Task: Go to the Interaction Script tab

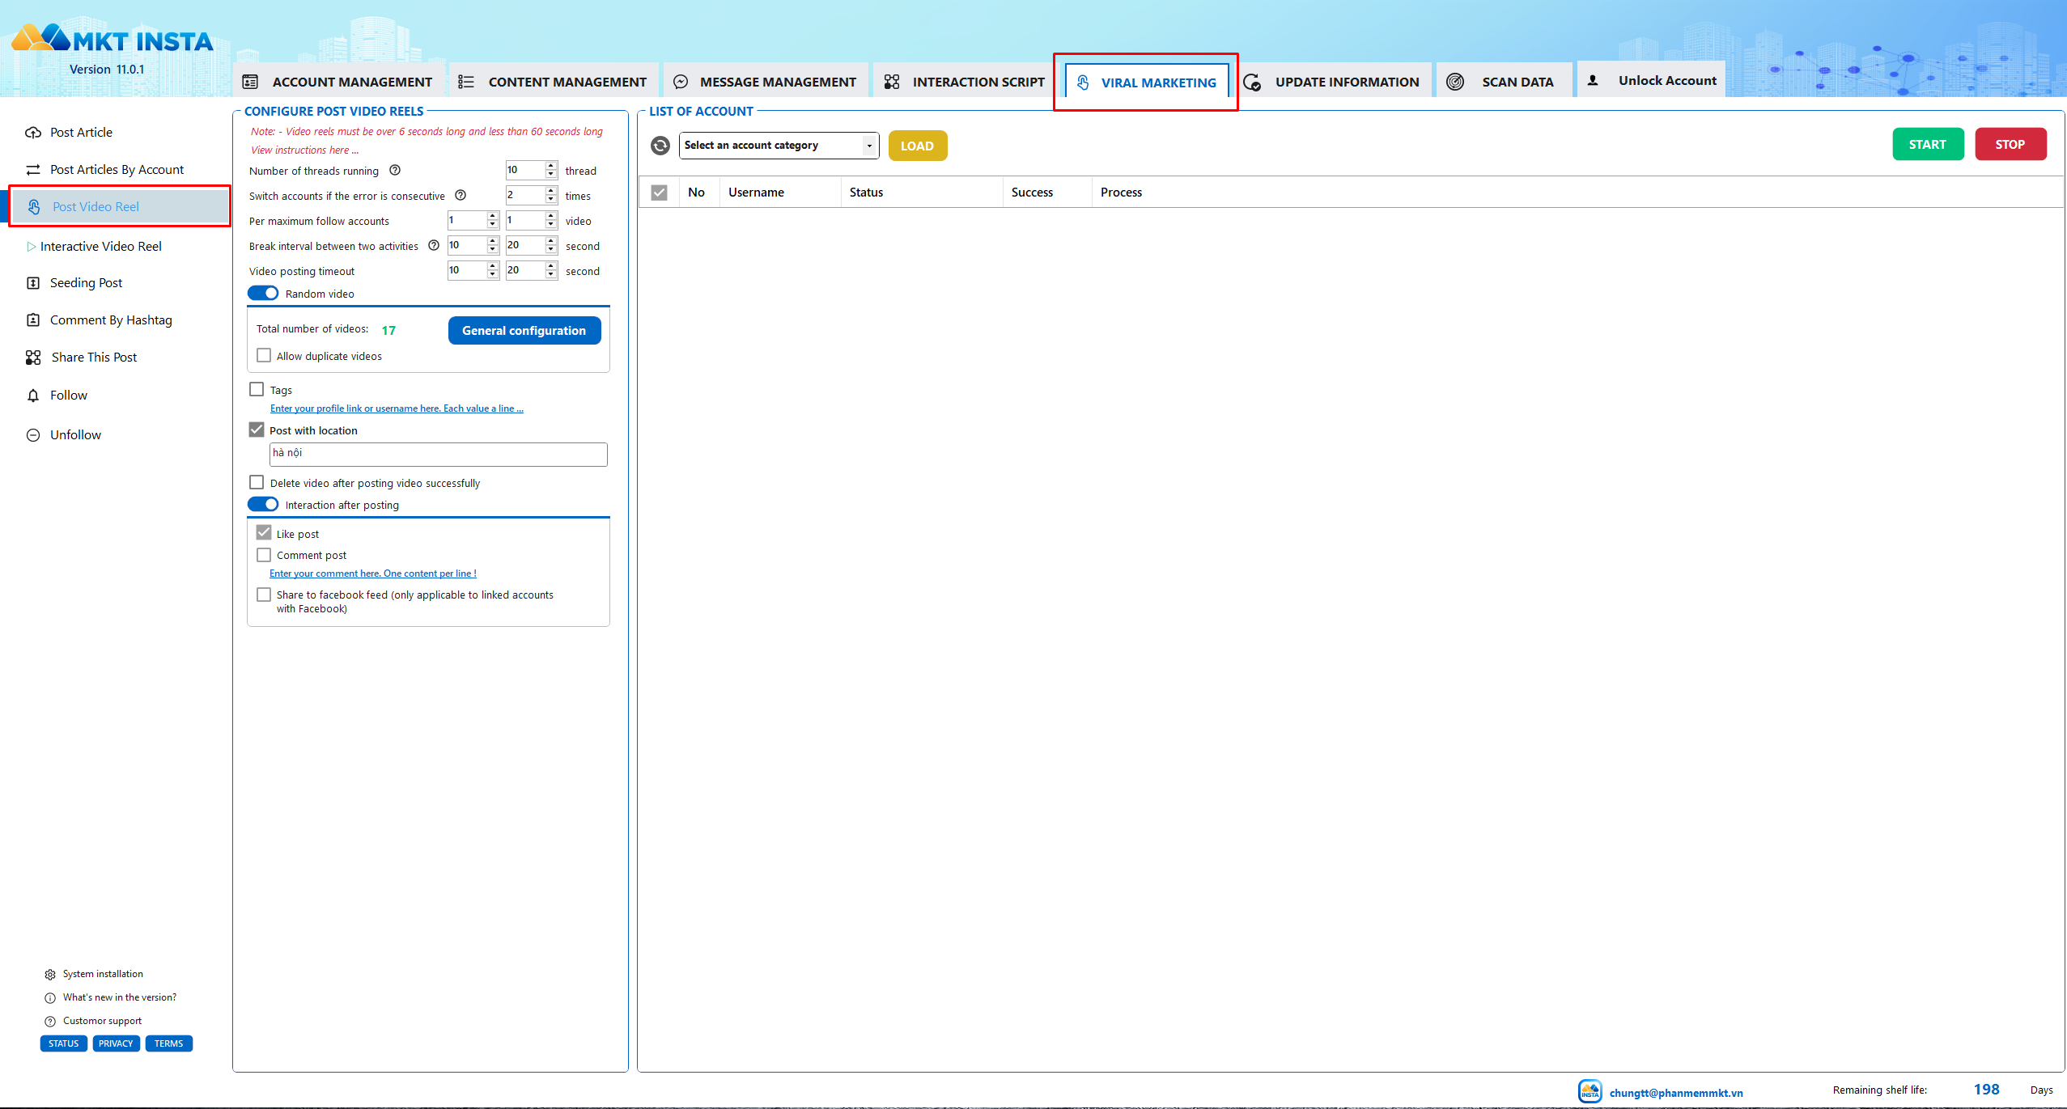Action: [x=966, y=81]
